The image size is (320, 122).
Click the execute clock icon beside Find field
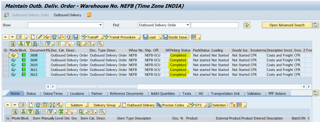[247, 25]
